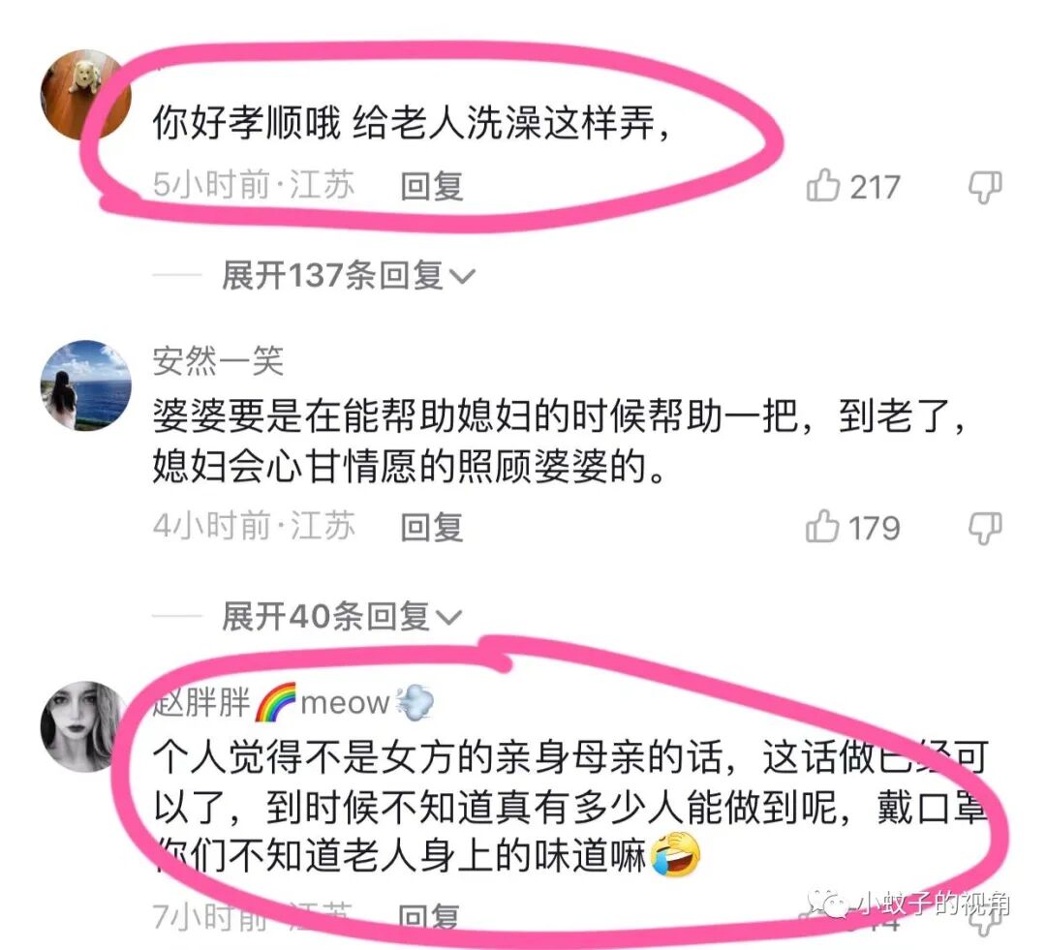This screenshot has width=1046, height=950.
Task: Dislike the first comment about 孝顺
Action: (x=985, y=187)
